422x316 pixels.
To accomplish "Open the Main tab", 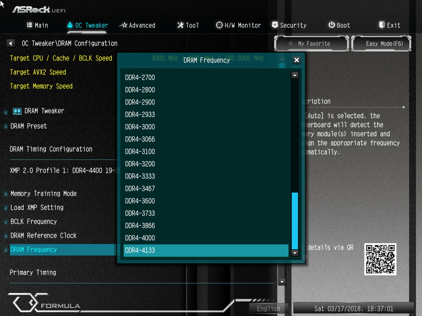I will point(38,25).
